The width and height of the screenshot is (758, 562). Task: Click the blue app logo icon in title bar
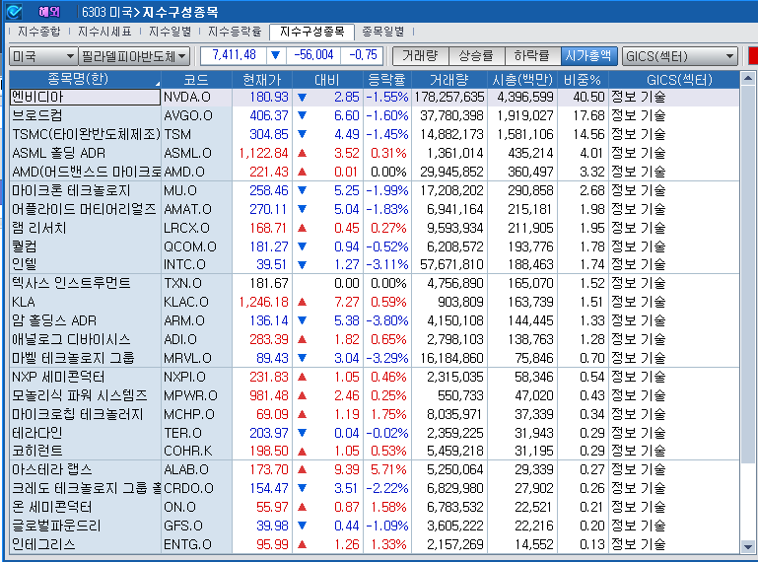[x=14, y=12]
